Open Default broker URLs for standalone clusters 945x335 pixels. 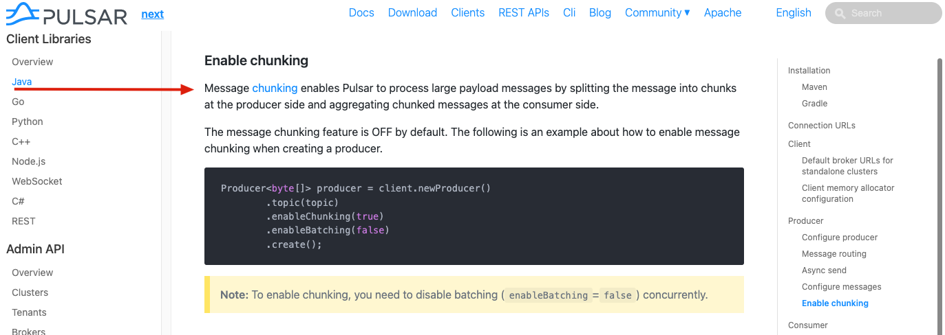[x=847, y=166]
